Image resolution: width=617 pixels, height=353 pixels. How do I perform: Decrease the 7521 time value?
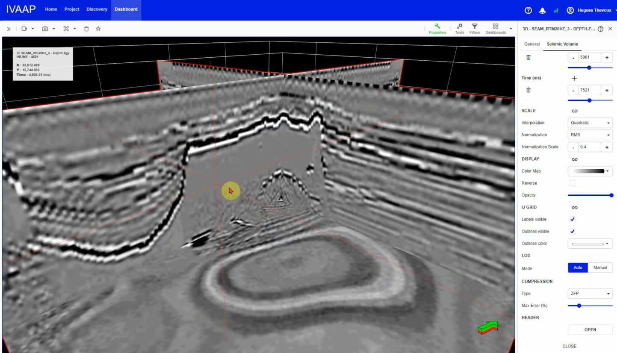(x=573, y=90)
